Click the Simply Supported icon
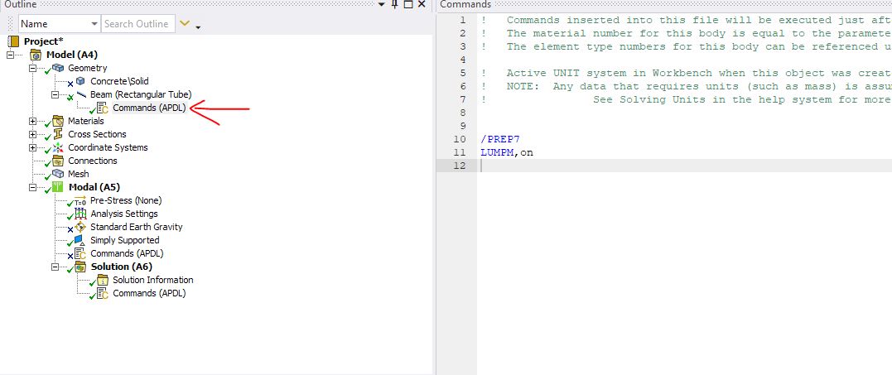 [x=80, y=240]
